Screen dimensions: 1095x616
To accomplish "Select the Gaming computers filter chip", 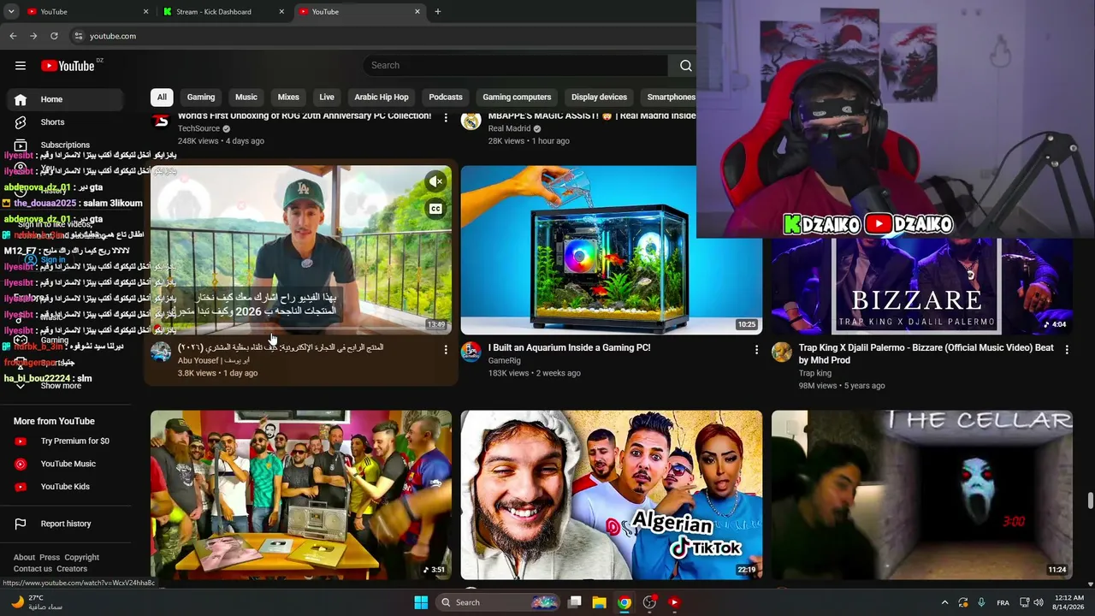I will [517, 97].
